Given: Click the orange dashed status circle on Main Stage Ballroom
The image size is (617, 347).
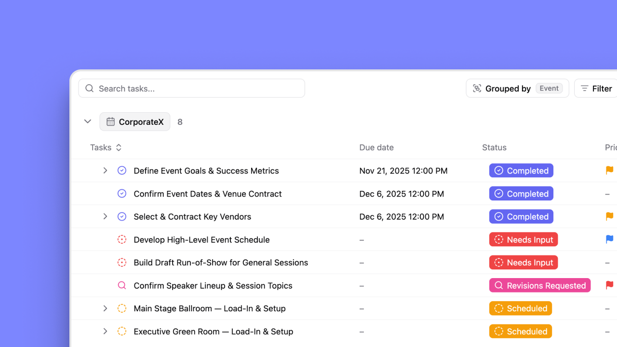Looking at the screenshot, I should (x=122, y=308).
